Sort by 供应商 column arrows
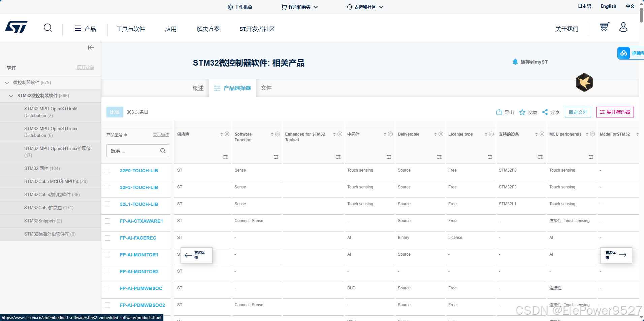The image size is (644, 321). 222,134
